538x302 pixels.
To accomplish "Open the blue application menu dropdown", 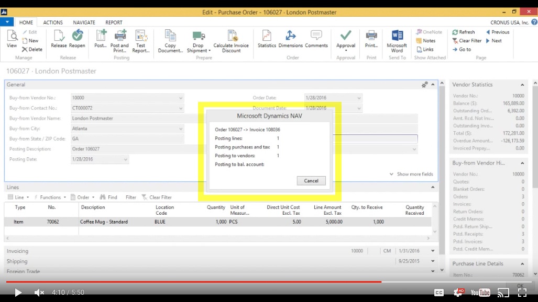I will click(7, 22).
